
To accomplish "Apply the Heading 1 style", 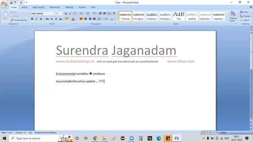I will tap(152, 16).
